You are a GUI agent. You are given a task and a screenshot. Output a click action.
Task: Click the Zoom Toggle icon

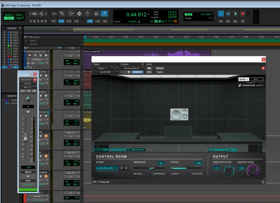tap(54, 14)
